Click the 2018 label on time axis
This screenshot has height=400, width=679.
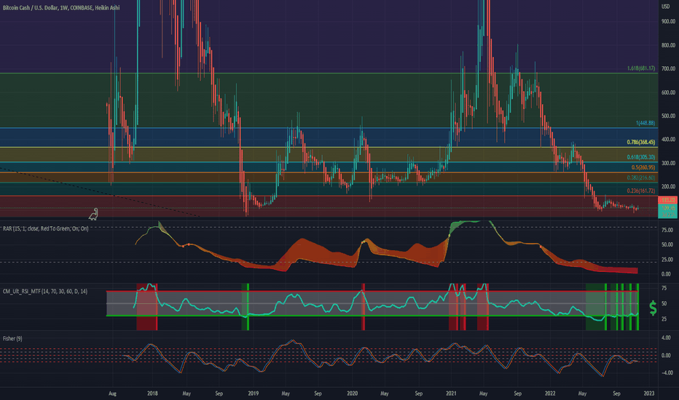152,393
